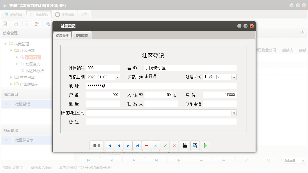The width and height of the screenshot is (308, 173).
Task: Click inside the 备注 remarks field
Action: [161, 121]
